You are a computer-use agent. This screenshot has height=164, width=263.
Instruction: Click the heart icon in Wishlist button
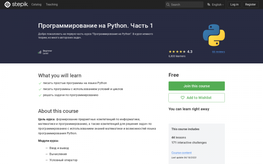click(182, 98)
